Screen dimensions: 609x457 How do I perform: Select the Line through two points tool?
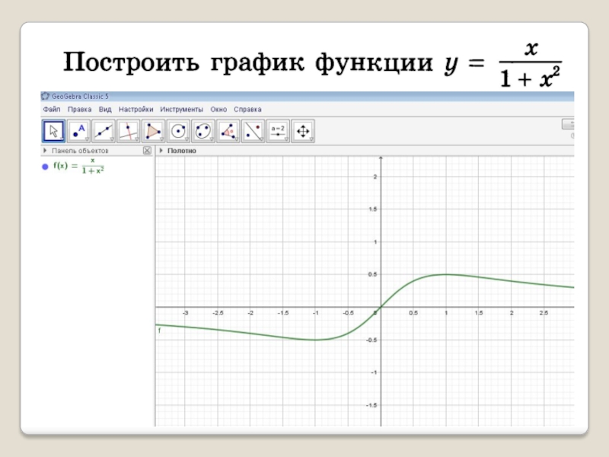click(104, 131)
